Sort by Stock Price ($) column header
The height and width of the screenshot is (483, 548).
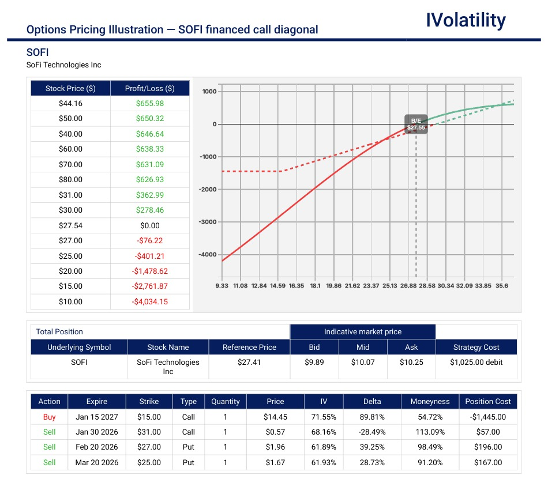[70, 88]
